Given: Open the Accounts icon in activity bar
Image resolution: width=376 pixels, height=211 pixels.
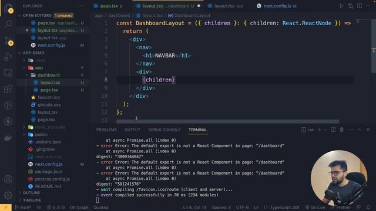Looking at the screenshot, I should click(x=8, y=179).
